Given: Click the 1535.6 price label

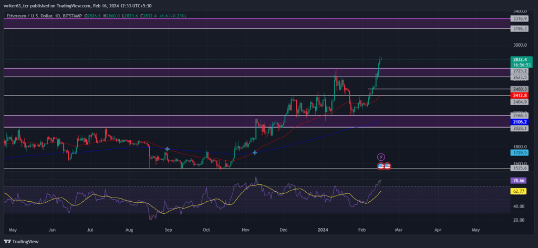Looking at the screenshot, I should 519,169.
